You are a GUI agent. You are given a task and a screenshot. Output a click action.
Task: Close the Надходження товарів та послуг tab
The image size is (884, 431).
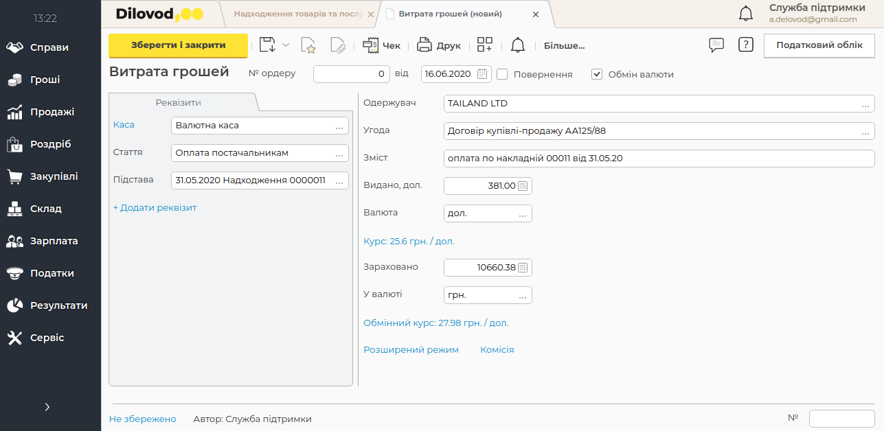pyautogui.click(x=371, y=14)
